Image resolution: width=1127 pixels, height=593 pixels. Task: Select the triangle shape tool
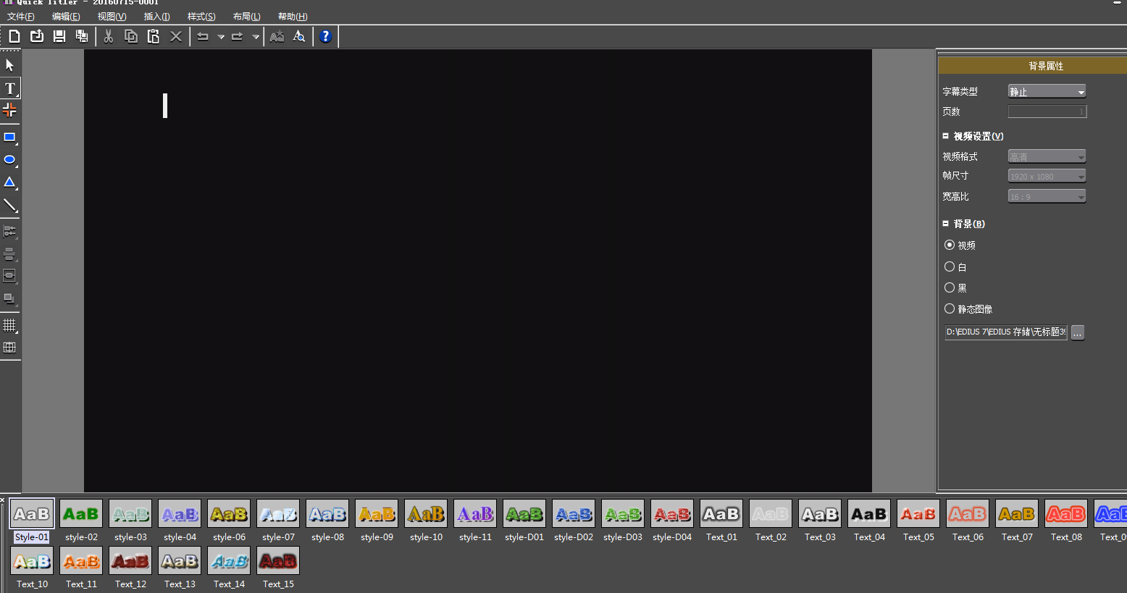pyautogui.click(x=9, y=182)
